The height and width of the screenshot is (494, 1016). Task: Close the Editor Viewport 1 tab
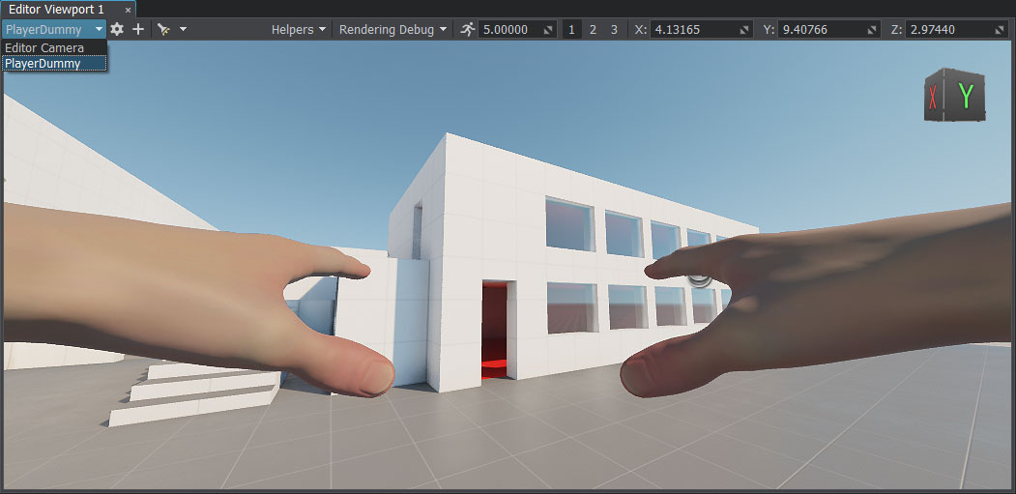[128, 10]
